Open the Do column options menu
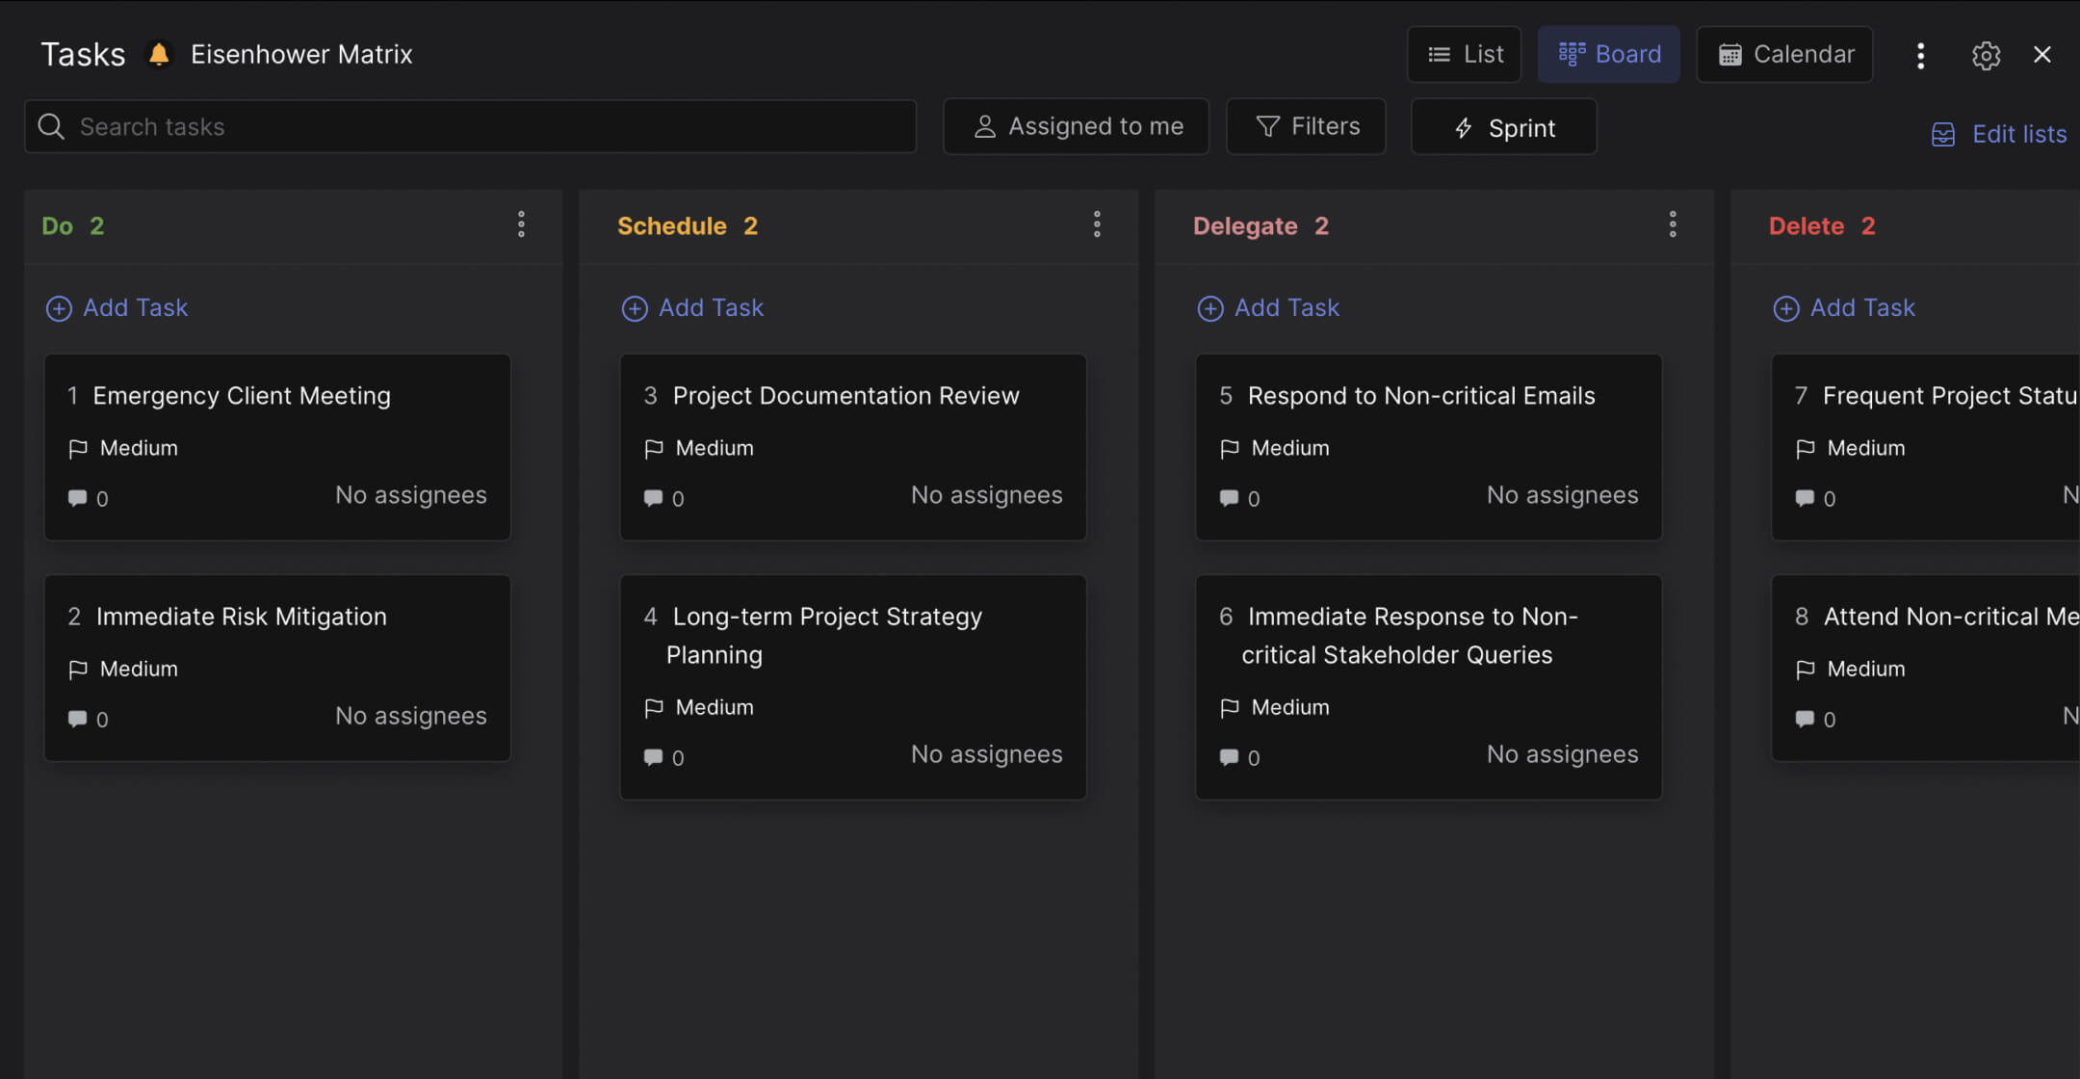Image resolution: width=2080 pixels, height=1079 pixels. click(x=521, y=224)
